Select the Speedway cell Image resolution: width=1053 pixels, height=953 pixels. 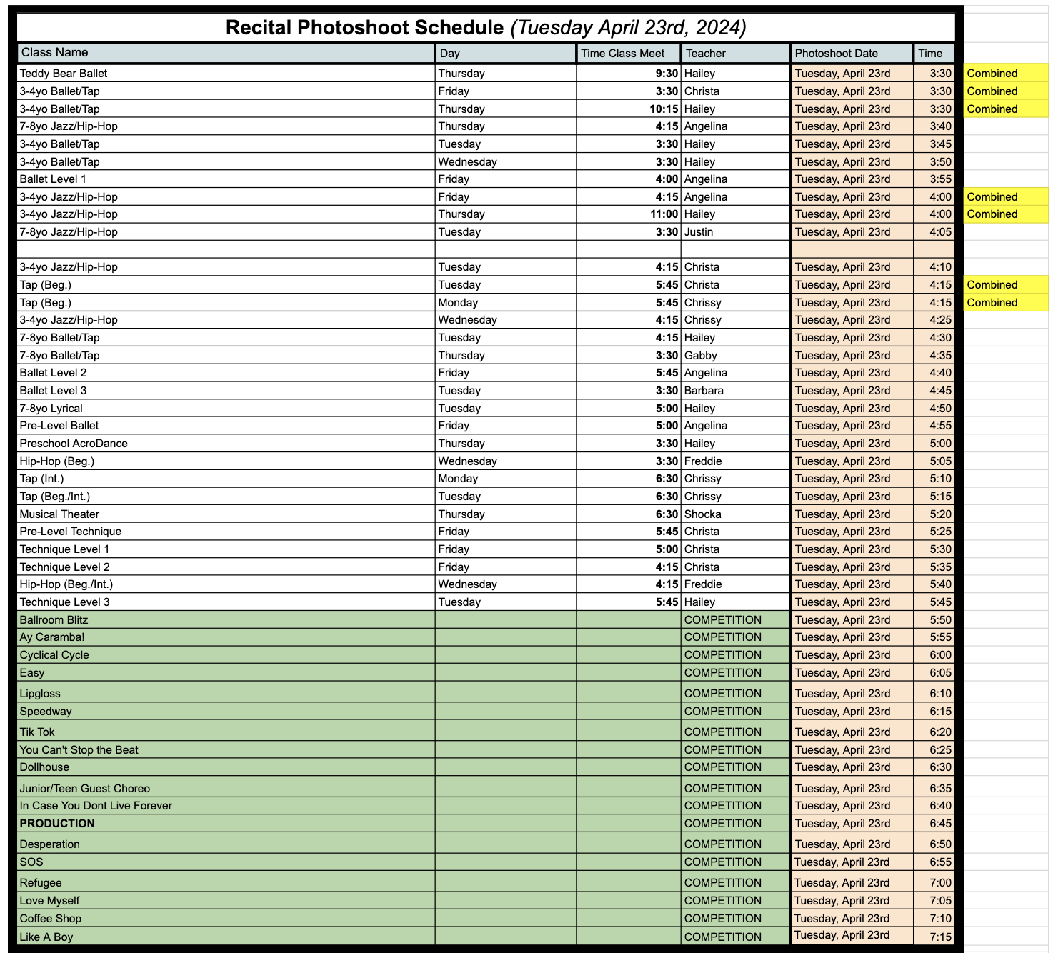[x=226, y=712]
